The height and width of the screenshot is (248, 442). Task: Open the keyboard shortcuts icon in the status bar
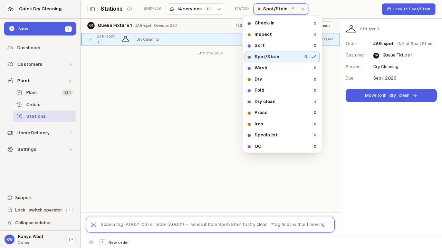coord(91,242)
